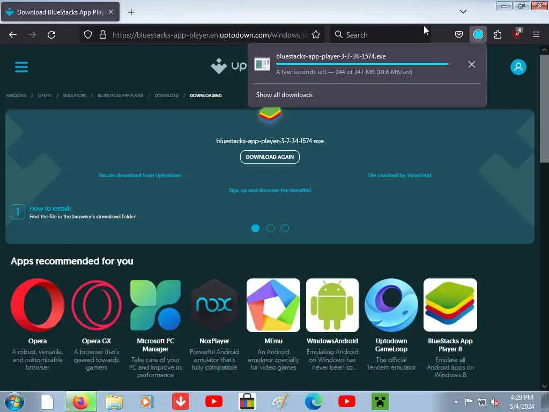The height and width of the screenshot is (412, 549).
Task: Open the Windows Start button
Action: 14,401
